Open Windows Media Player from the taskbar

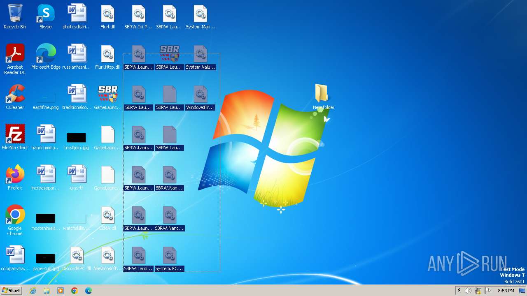point(61,291)
